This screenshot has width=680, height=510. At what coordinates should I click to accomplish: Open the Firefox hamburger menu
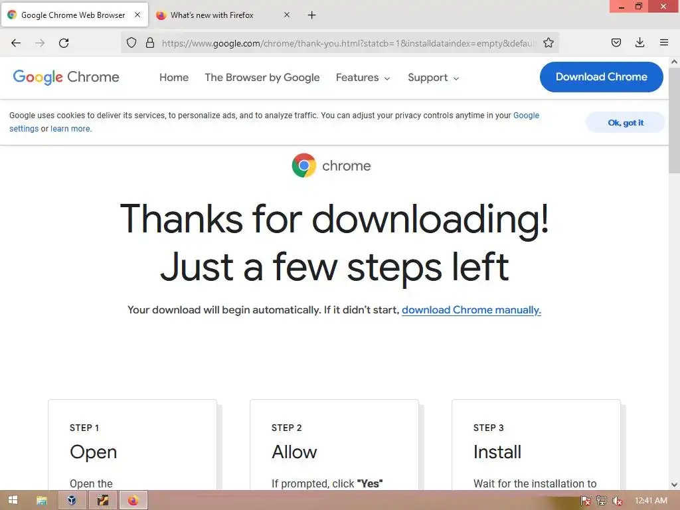point(664,42)
